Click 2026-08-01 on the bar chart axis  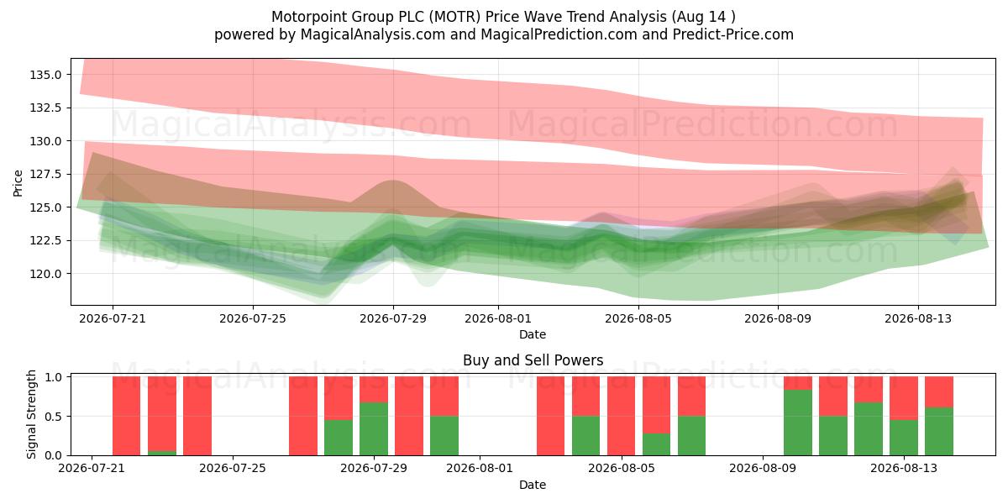pyautogui.click(x=480, y=469)
